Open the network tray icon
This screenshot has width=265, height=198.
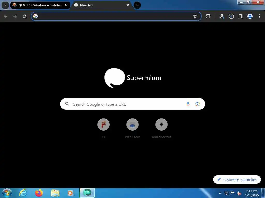click(226, 193)
